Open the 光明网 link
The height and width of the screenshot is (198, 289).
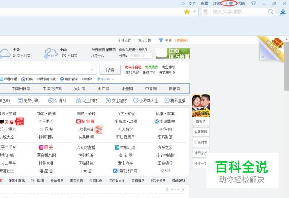[80, 89]
